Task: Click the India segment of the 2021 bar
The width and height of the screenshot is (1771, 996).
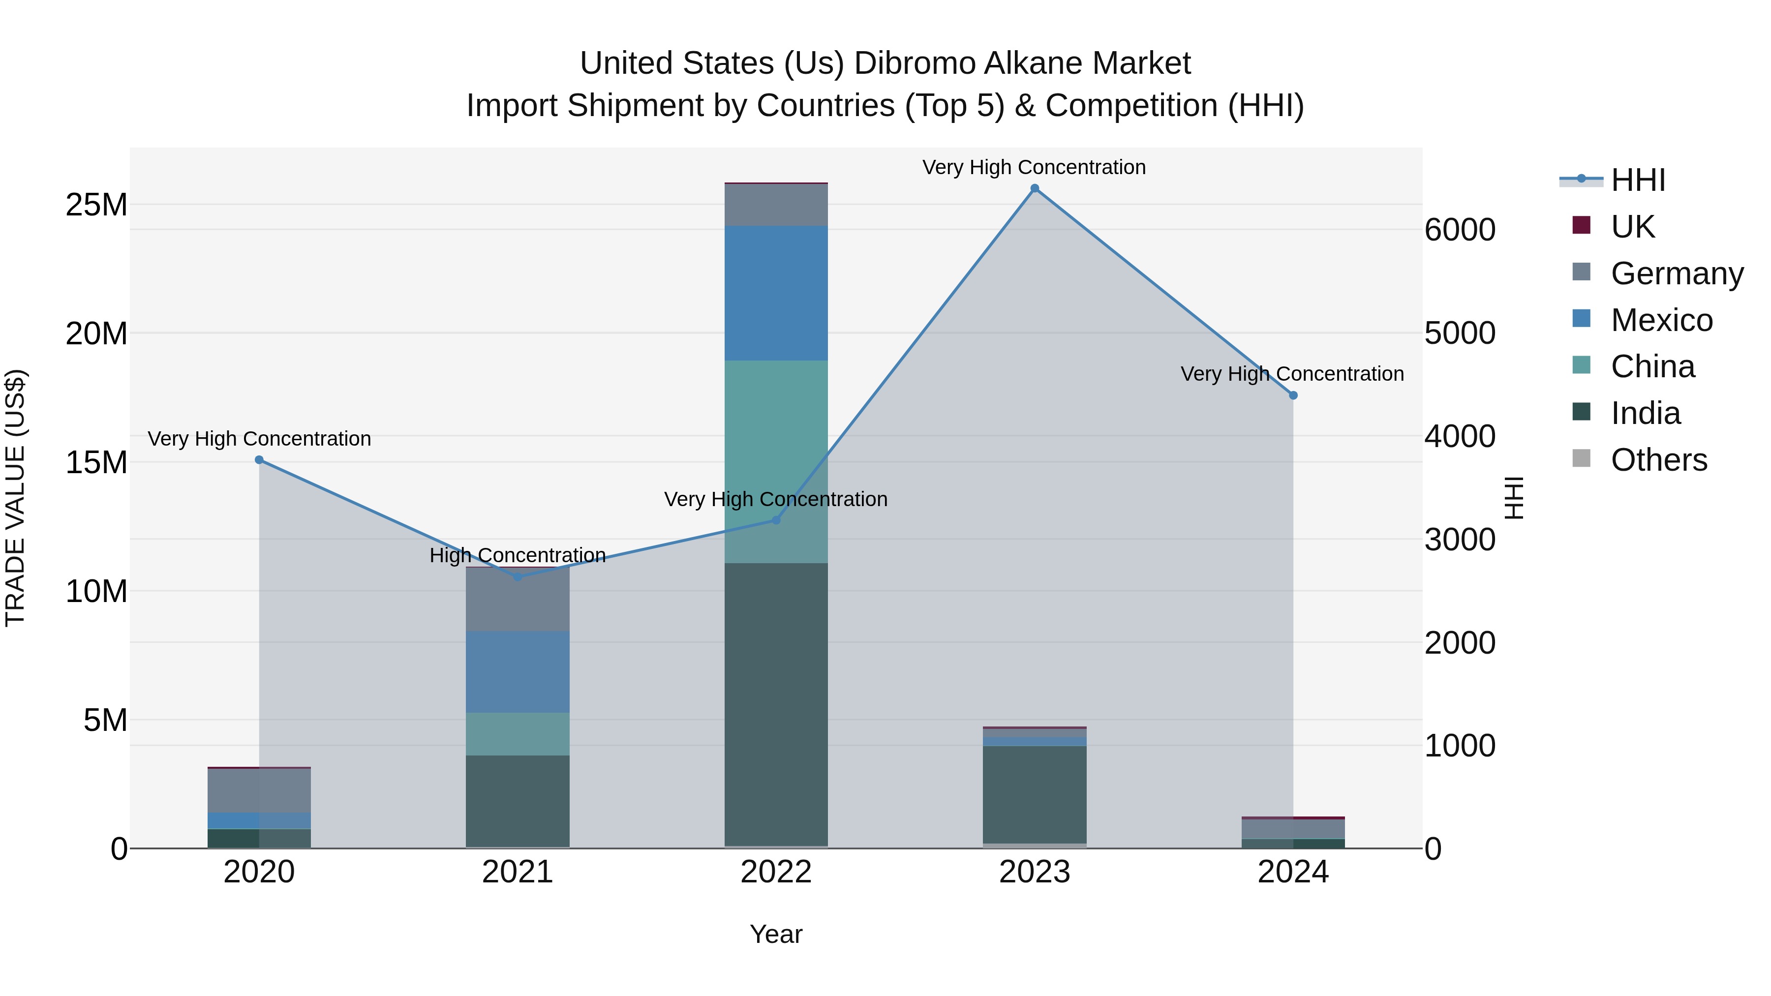Action: 518,802
